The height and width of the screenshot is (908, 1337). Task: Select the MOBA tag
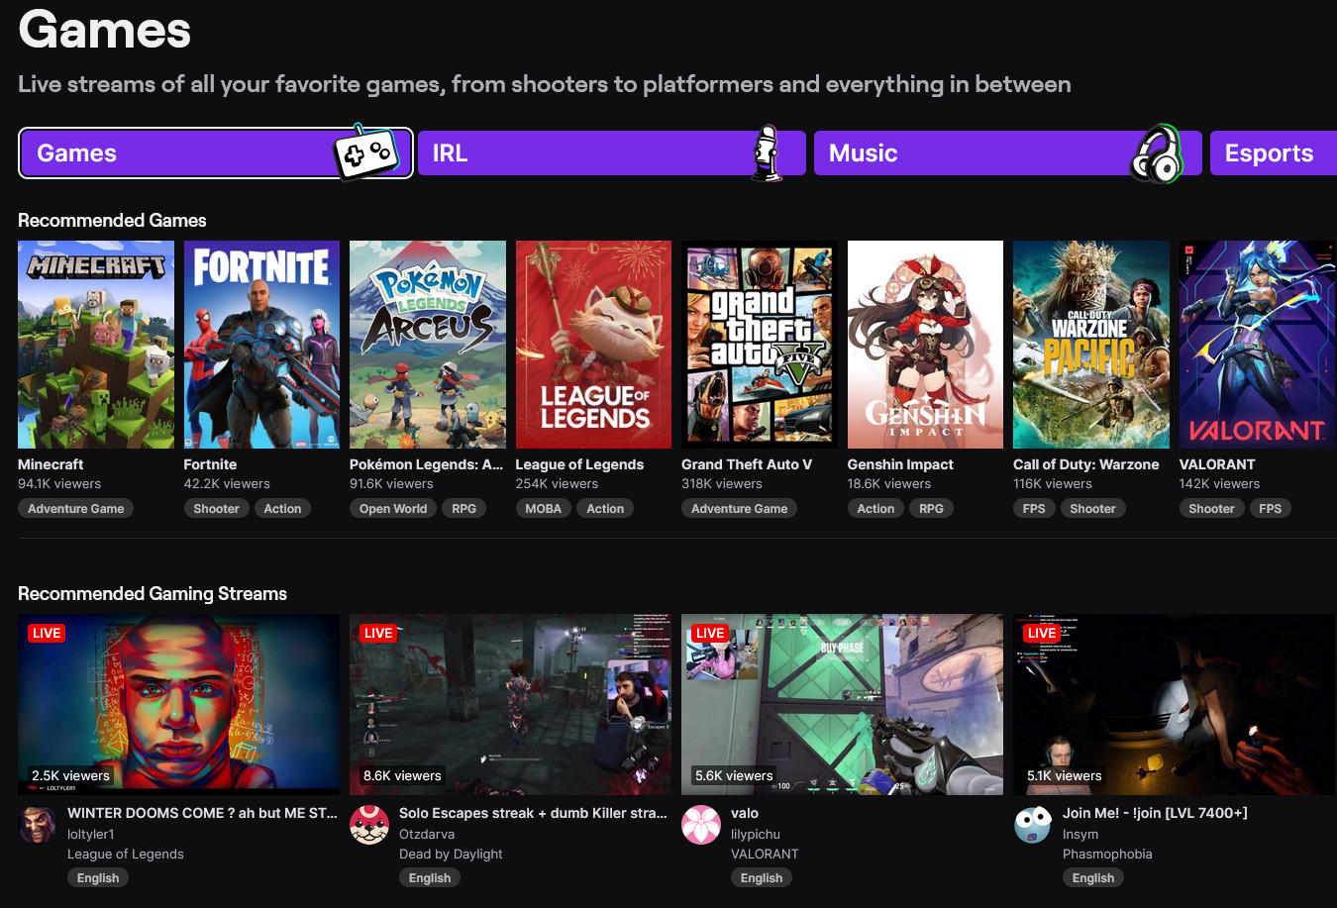[x=544, y=509]
